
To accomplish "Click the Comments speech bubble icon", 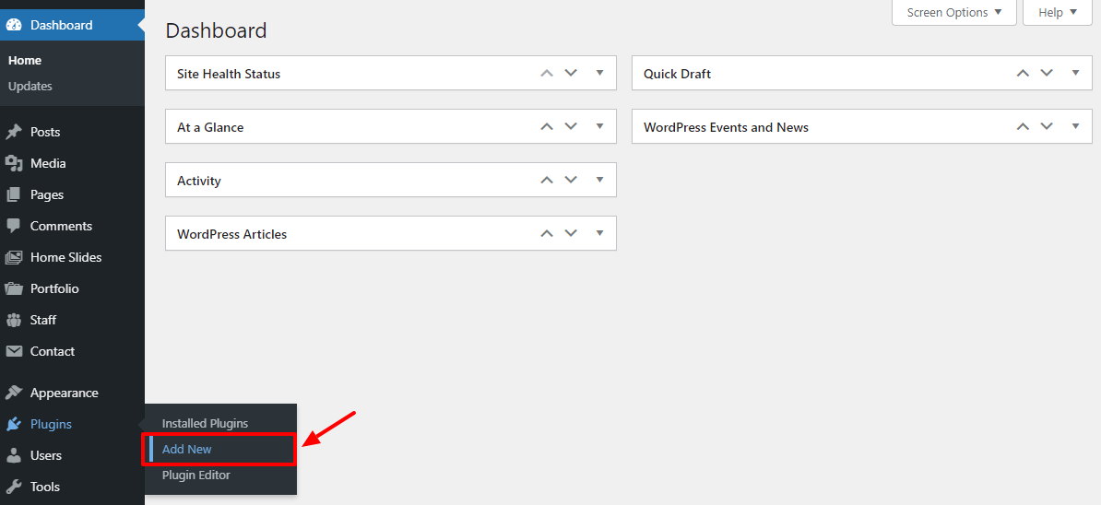I will pyautogui.click(x=14, y=226).
